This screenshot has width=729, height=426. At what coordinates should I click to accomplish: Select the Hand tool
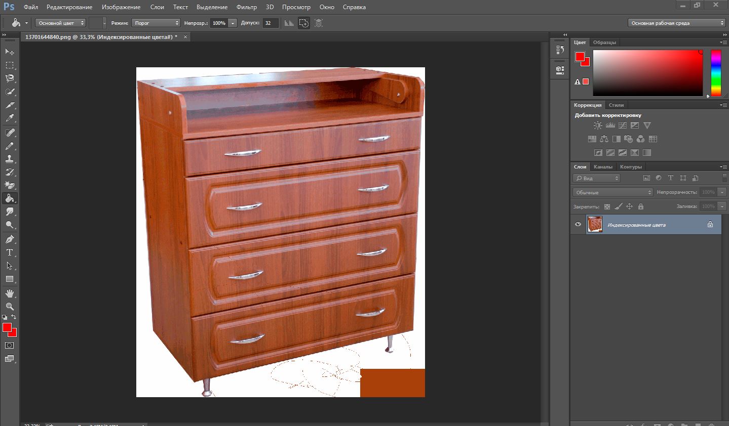click(10, 293)
